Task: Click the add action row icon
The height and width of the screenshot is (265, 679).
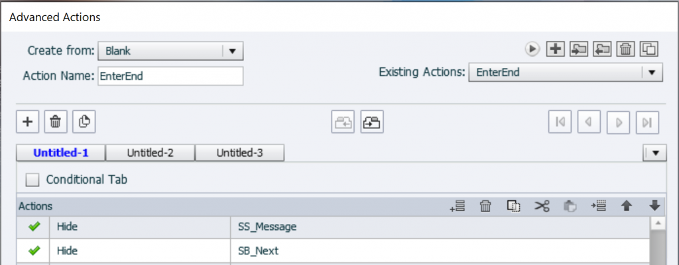Action: click(x=456, y=206)
